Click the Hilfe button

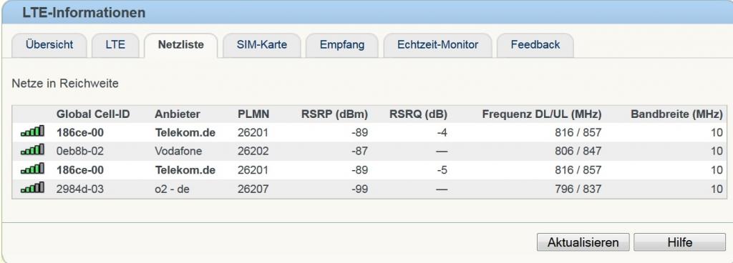click(x=680, y=242)
